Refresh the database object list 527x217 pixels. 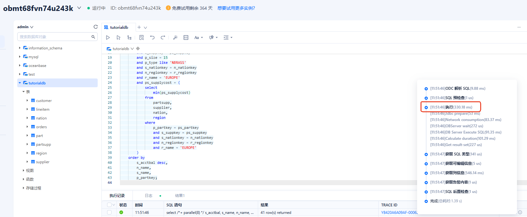tap(95, 27)
